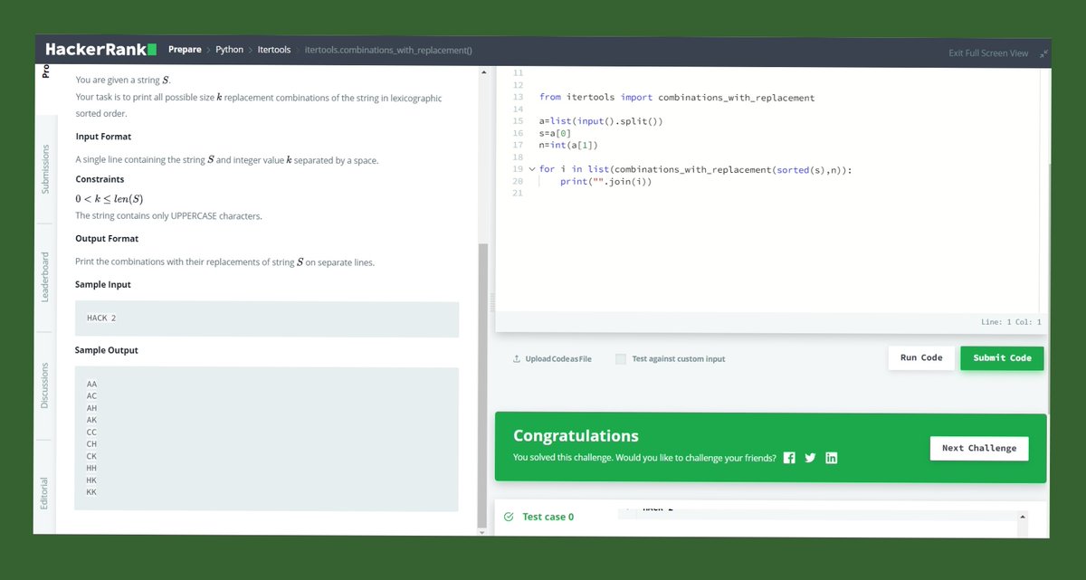Image resolution: width=1086 pixels, height=580 pixels.
Task: Click the Sample Input heading
Action: coord(103,284)
